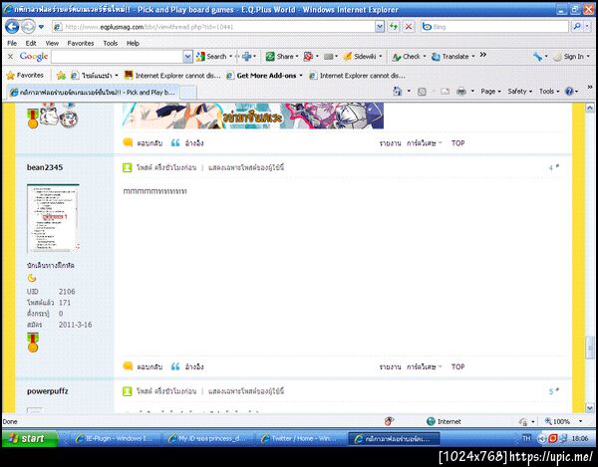The height and width of the screenshot is (467, 598).
Task: Click the Windows start button
Action: [x=30, y=438]
